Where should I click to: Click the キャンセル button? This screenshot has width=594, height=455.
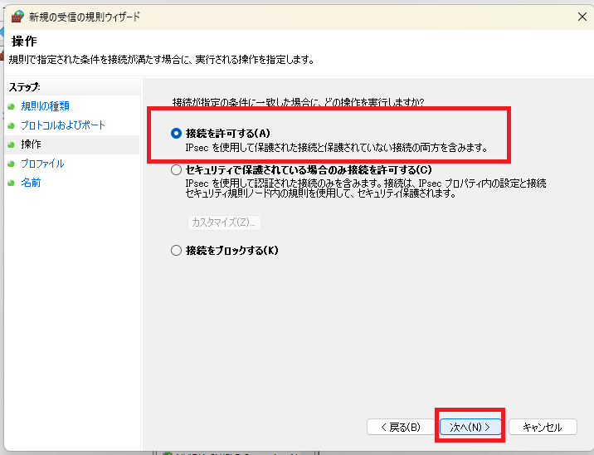(x=543, y=427)
